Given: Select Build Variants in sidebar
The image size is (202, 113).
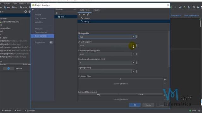Looking at the screenshot, I should [42, 36].
